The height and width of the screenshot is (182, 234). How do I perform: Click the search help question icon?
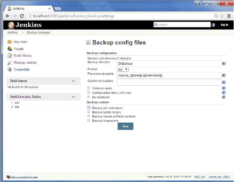[x=213, y=25]
